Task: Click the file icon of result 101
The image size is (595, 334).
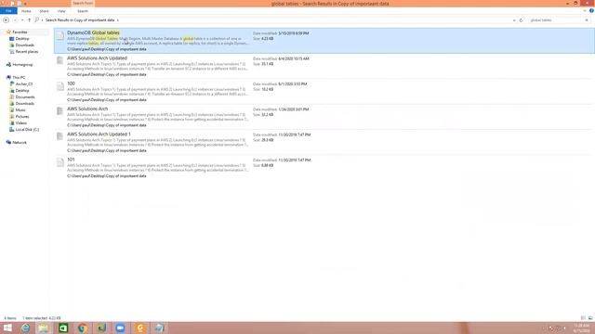Action: (x=59, y=162)
